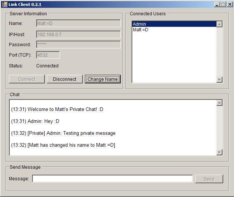
Task: Click into the Message input field
Action: click(113, 179)
